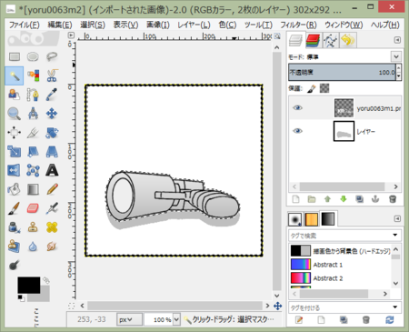Viewport: 409px width, 332px height.
Task: Select the Crop knife tool
Action: [33, 133]
